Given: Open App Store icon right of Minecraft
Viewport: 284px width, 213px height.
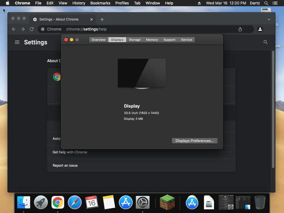Looking at the screenshot, I should click(192, 202).
